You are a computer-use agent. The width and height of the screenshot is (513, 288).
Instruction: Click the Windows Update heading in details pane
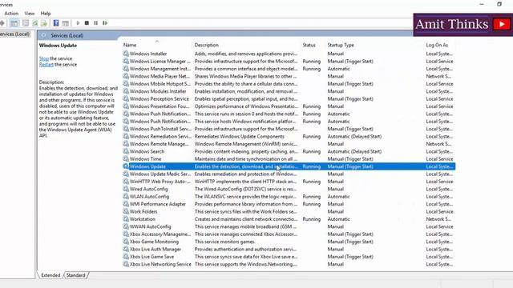(x=58, y=46)
